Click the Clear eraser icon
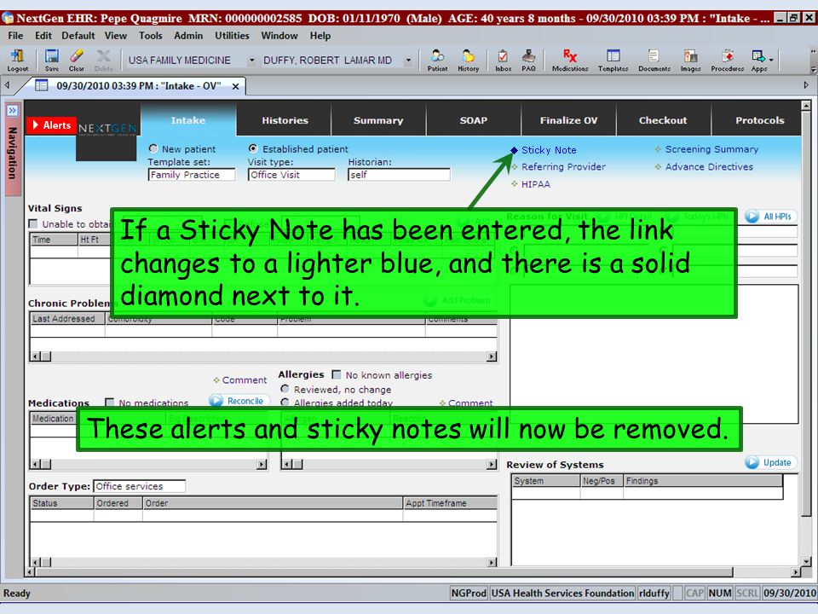Image resolution: width=818 pixels, height=614 pixels. click(x=76, y=60)
